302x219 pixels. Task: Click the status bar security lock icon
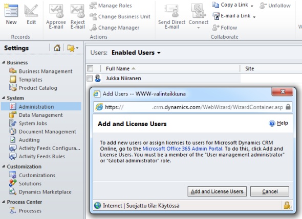point(287,205)
